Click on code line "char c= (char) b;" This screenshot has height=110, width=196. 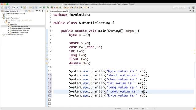point(85,47)
